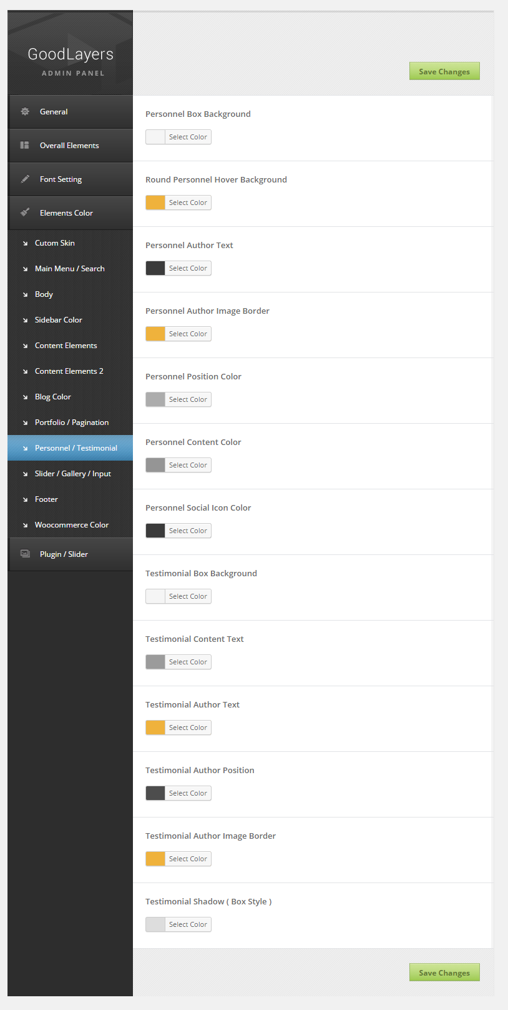Select Personnel / Testimonial menu item

pos(76,448)
